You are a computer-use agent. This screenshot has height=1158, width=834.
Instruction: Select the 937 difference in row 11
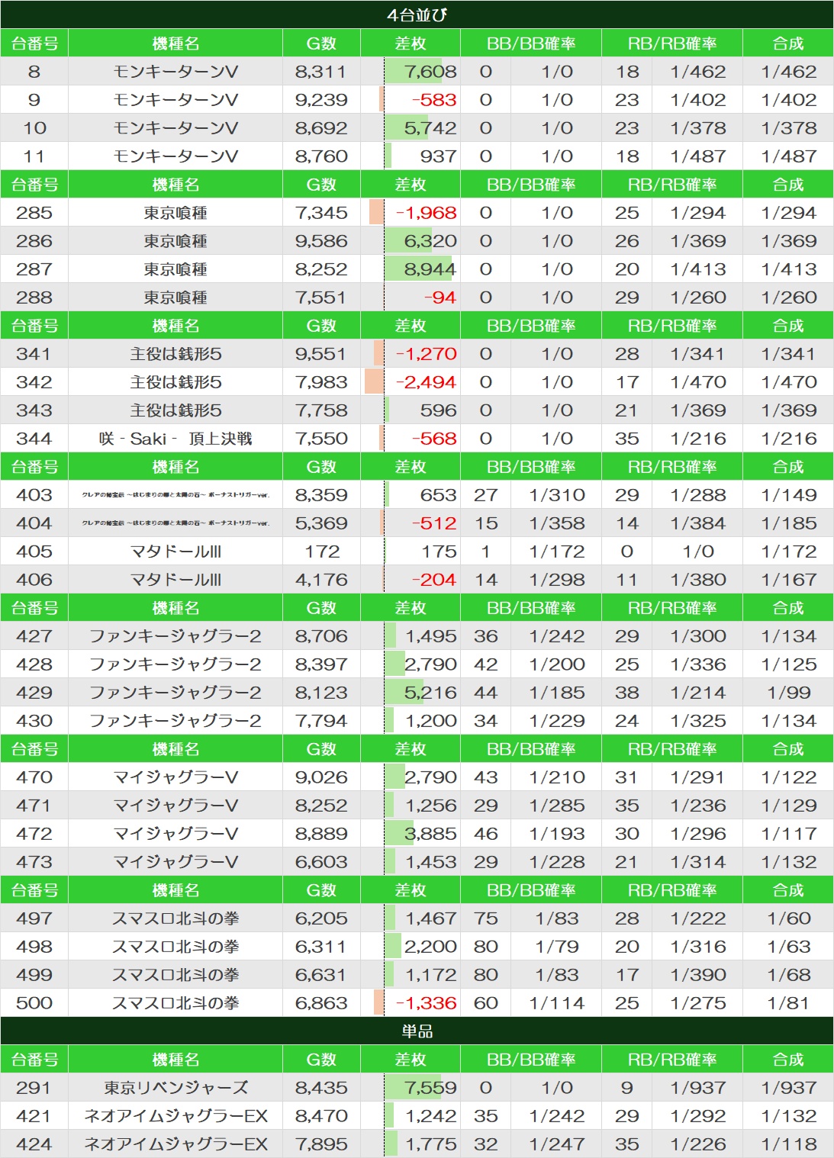[438, 156]
